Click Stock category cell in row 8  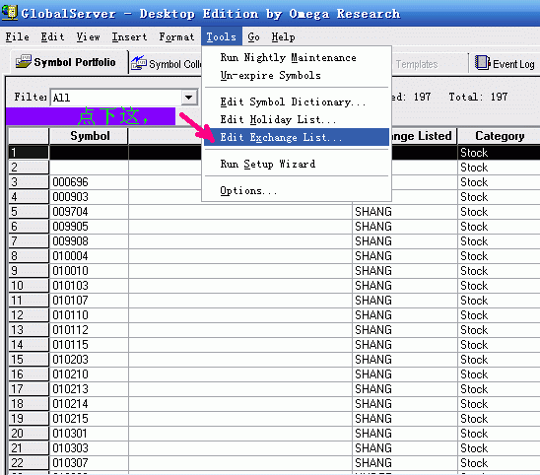coord(499,256)
